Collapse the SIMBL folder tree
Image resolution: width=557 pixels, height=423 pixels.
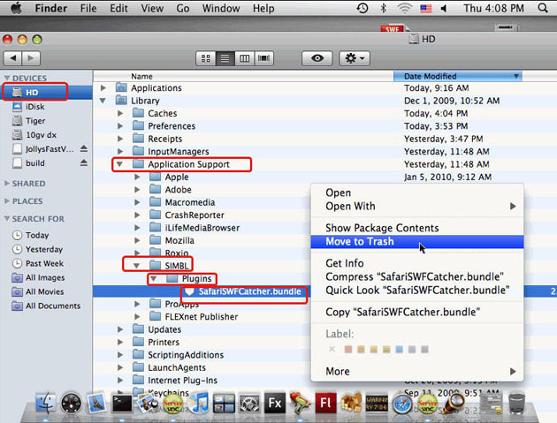point(136,266)
